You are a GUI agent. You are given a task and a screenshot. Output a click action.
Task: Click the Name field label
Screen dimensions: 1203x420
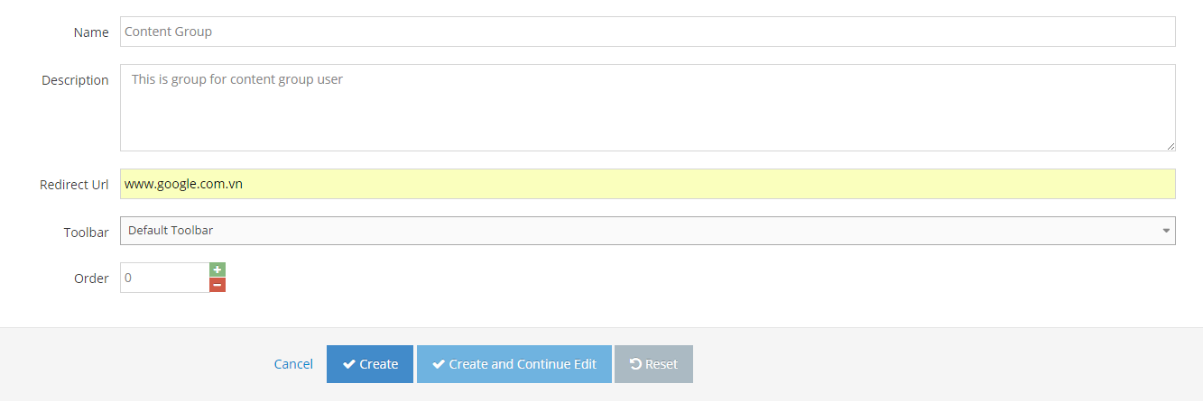[x=91, y=32]
